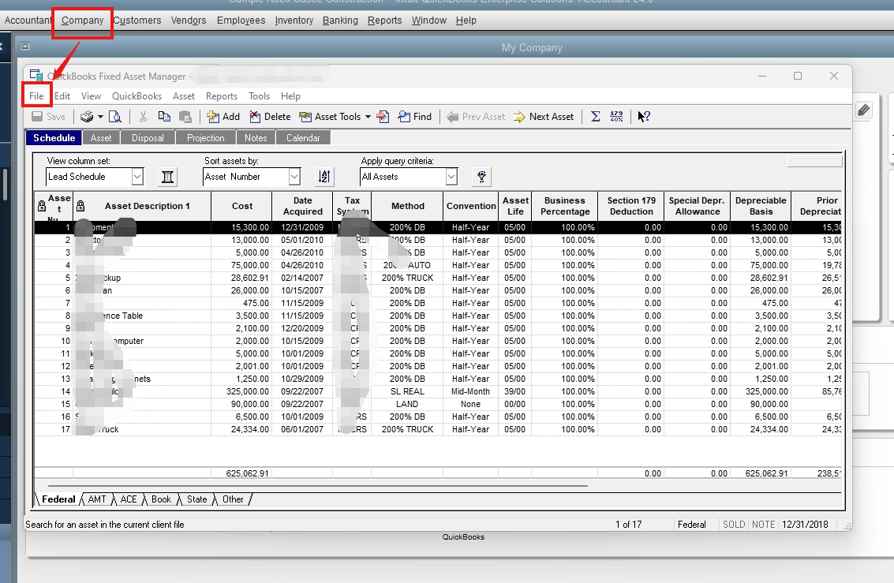The height and width of the screenshot is (583, 894).
Task: Open the Vendors menu in QuickBooks
Action: point(189,21)
